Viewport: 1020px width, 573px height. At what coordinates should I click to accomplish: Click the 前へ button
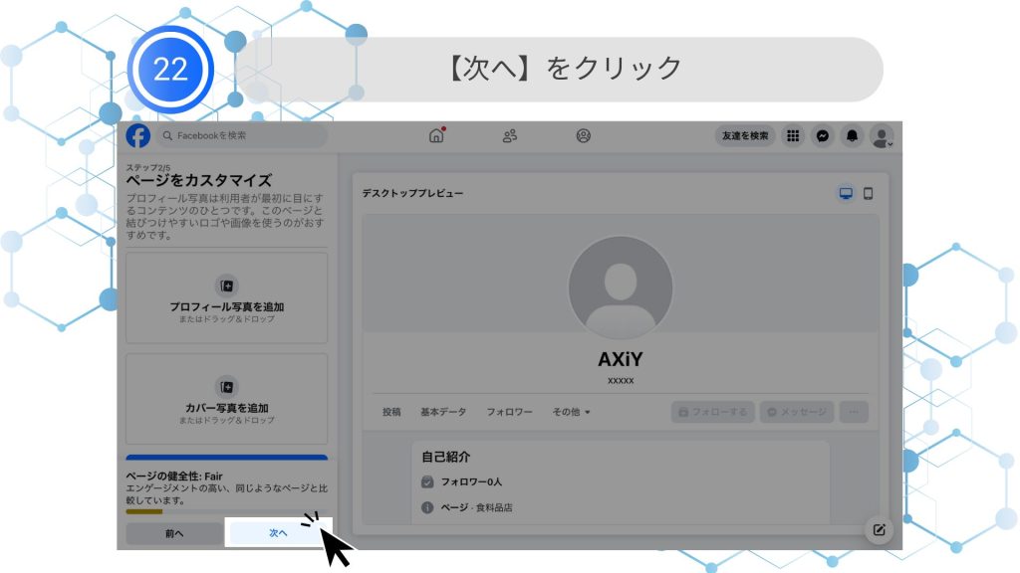click(174, 533)
